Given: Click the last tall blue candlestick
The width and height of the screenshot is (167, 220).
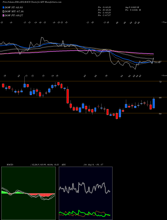Looking at the screenshot, I should (154, 103).
